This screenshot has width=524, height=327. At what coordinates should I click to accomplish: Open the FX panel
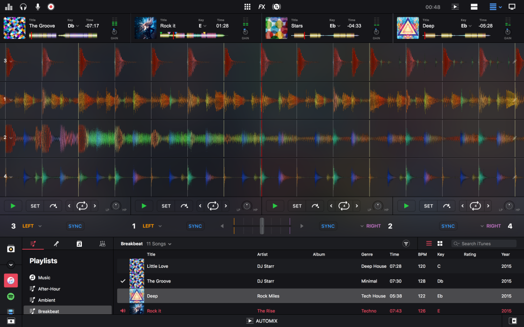(x=261, y=7)
